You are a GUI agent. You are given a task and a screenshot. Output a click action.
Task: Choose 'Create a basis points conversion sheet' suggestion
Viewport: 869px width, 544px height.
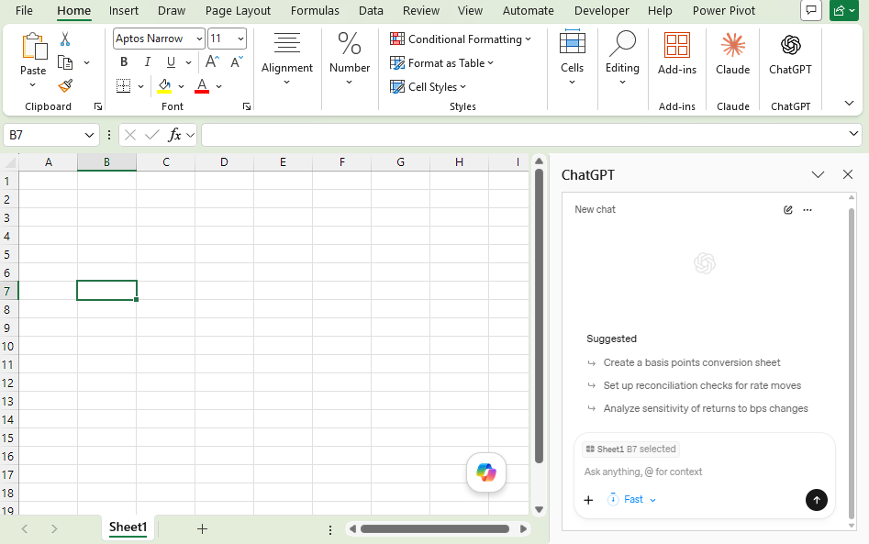point(692,363)
